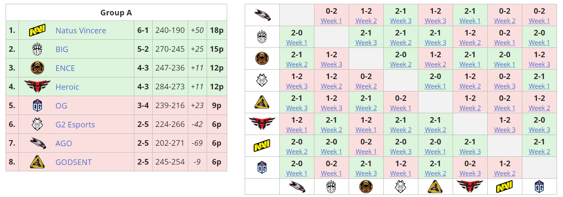This screenshot has height=197, width=563.
Task: Click the NAVI logo in crosstable bottom row
Action: (505, 186)
